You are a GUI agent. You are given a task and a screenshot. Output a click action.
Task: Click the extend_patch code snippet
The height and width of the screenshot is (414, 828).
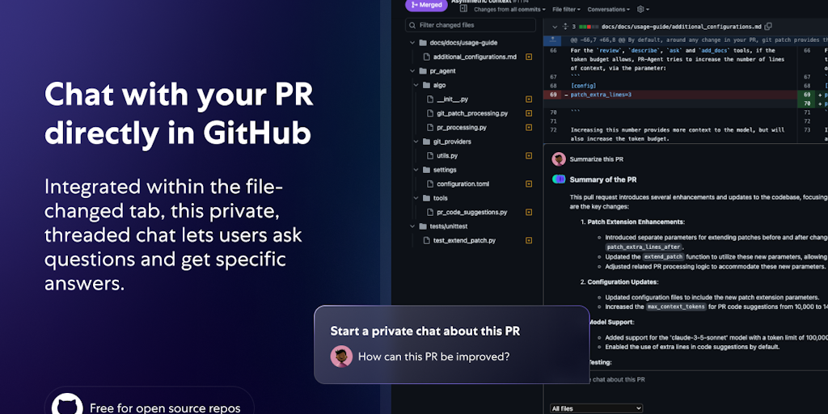pyautogui.click(x=664, y=256)
